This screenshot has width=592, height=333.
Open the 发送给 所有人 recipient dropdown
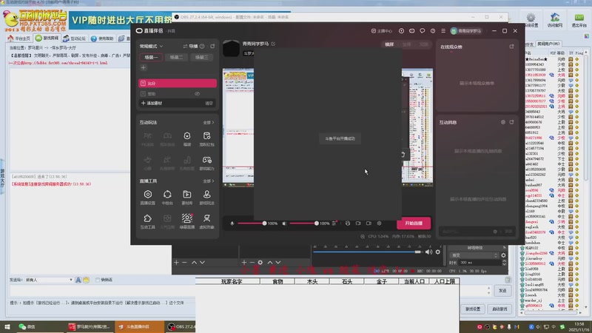pos(49,280)
